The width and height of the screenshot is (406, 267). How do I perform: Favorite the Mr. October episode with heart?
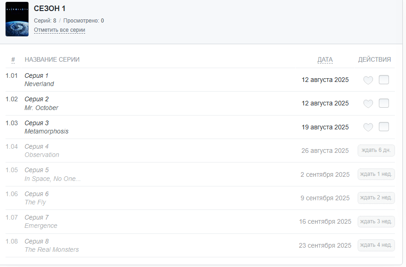coord(368,104)
